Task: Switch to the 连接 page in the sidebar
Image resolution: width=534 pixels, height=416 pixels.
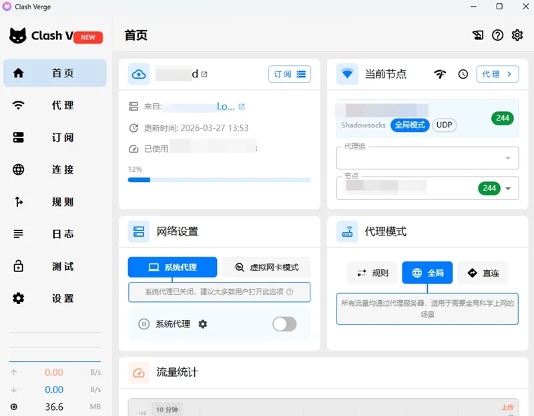Action: coord(55,170)
